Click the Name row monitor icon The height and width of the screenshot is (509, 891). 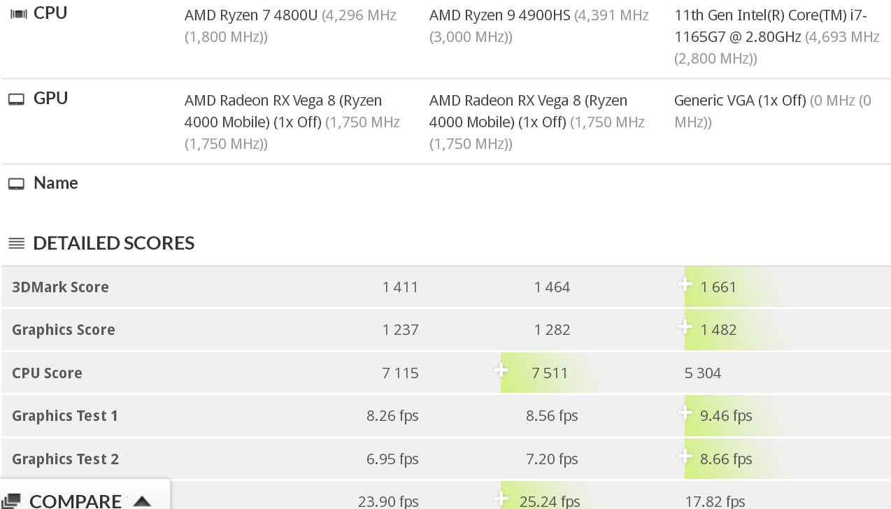[x=16, y=184]
